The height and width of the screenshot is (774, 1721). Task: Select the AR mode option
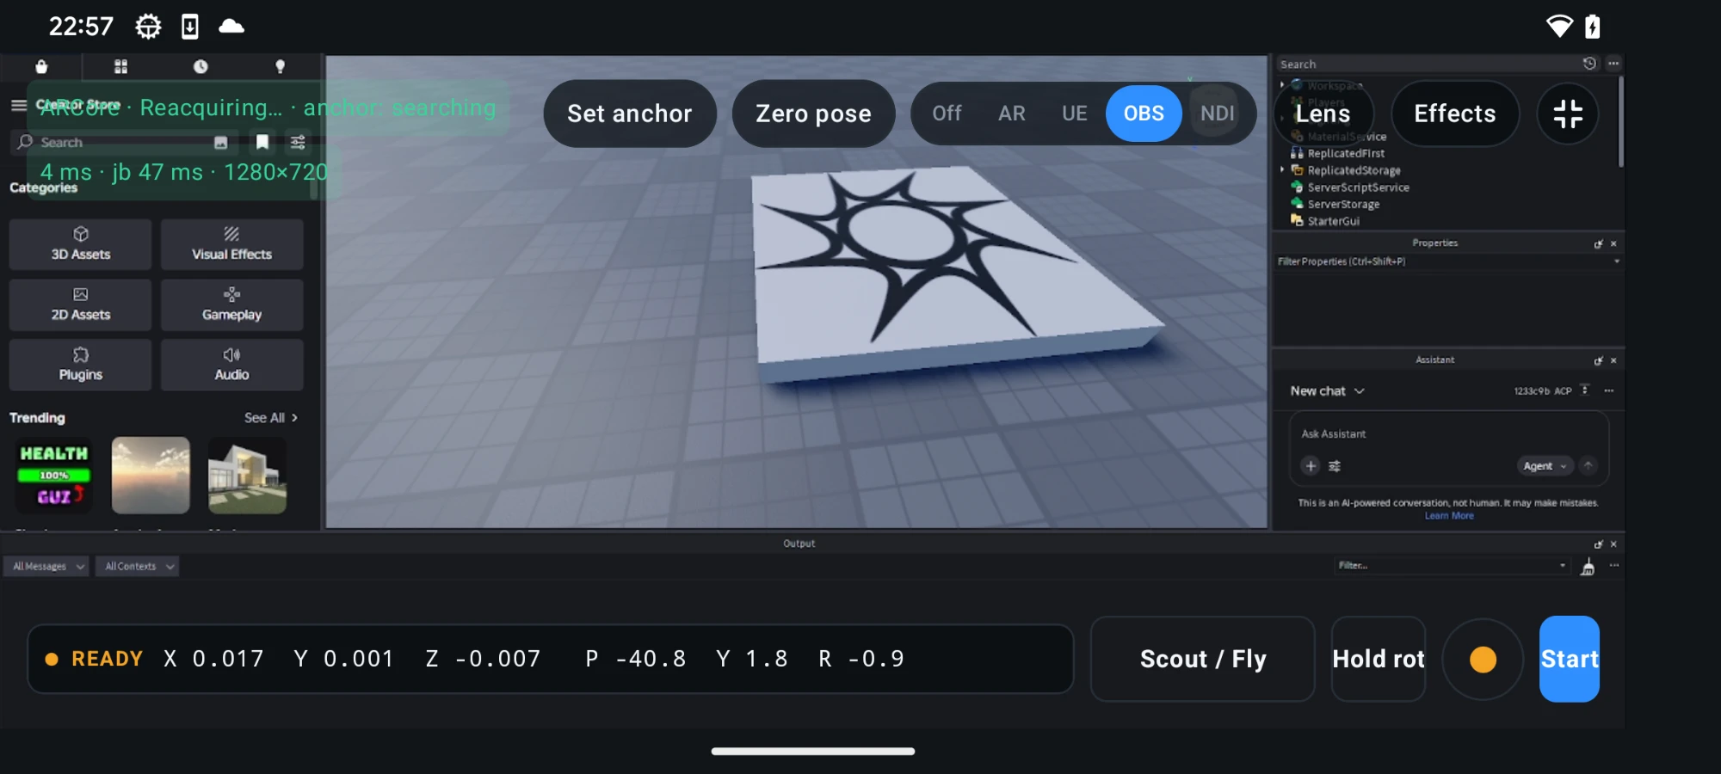(x=1012, y=114)
